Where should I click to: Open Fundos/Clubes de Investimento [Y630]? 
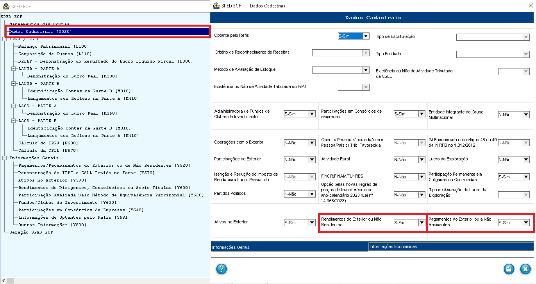67,203
